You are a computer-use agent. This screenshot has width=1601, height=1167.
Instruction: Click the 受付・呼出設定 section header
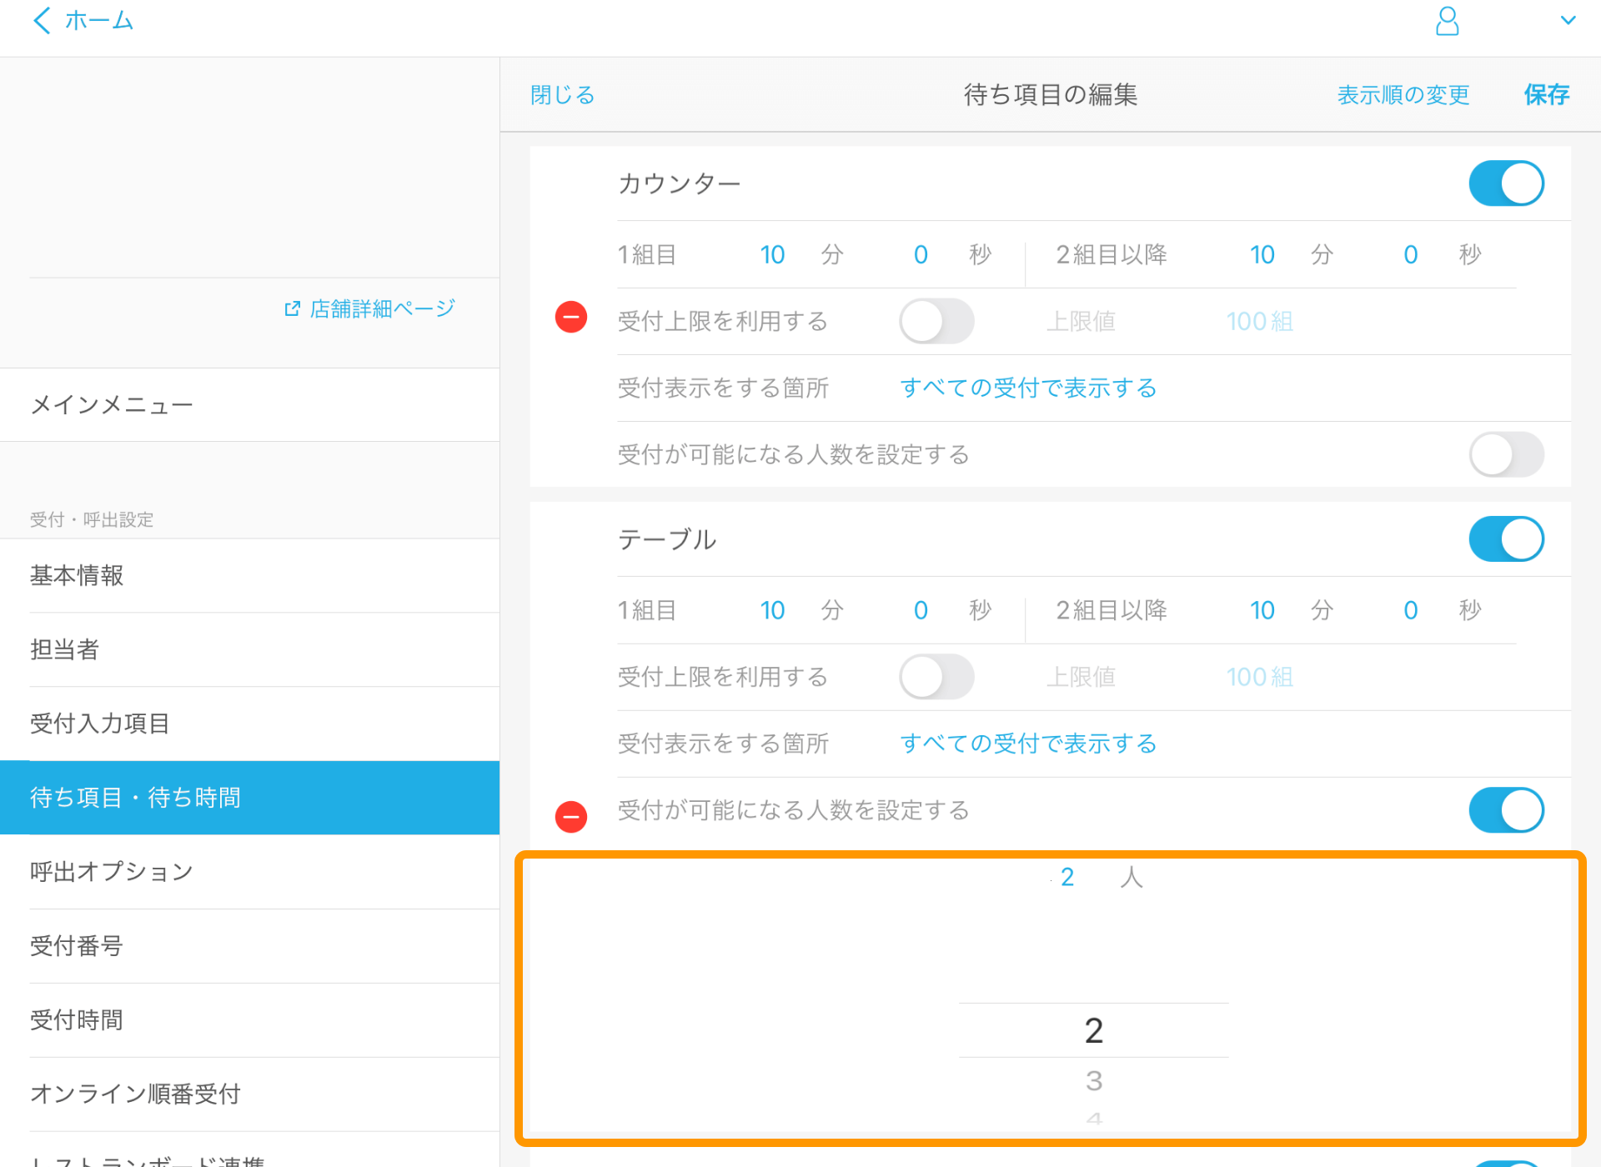92,519
